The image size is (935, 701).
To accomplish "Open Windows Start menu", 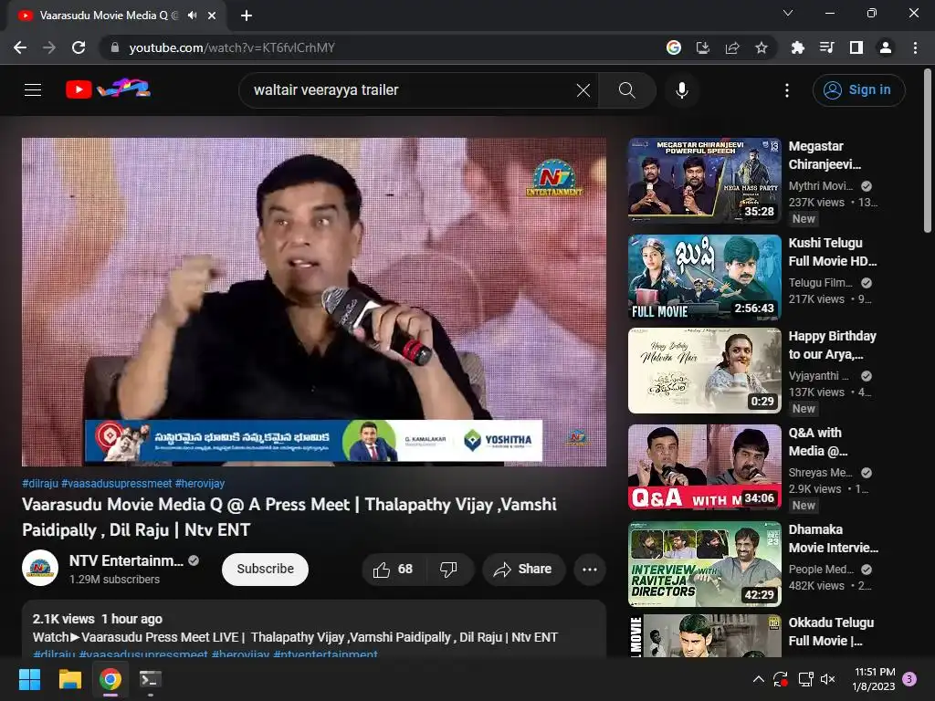I will 29,679.
